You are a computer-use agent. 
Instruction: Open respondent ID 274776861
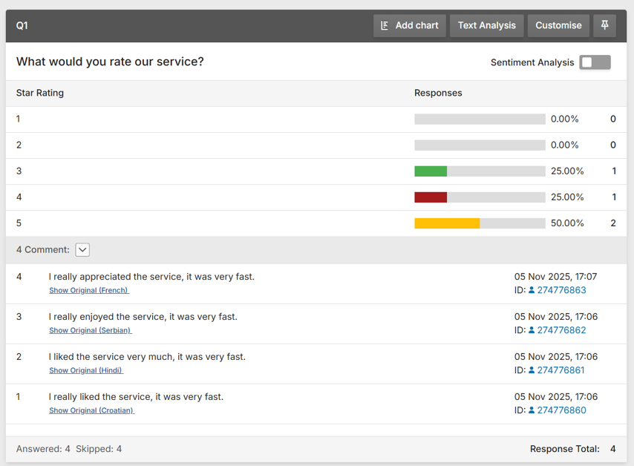(561, 370)
